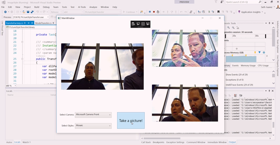Toggle display layout adorners in in-app toolbar
The width and height of the screenshot is (280, 145).
pyautogui.click(x=143, y=24)
